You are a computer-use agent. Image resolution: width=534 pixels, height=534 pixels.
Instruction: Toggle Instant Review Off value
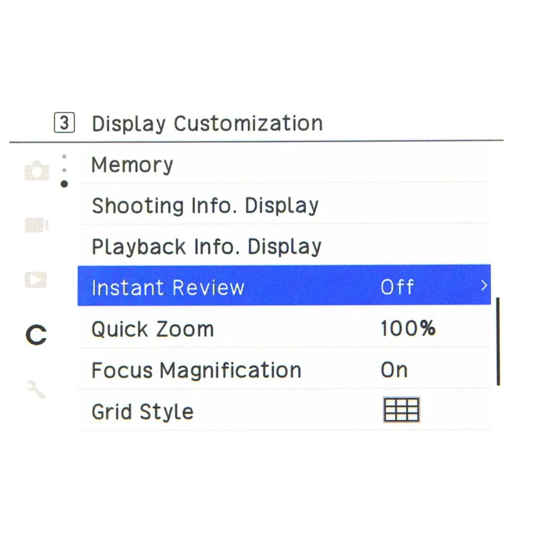[397, 287]
